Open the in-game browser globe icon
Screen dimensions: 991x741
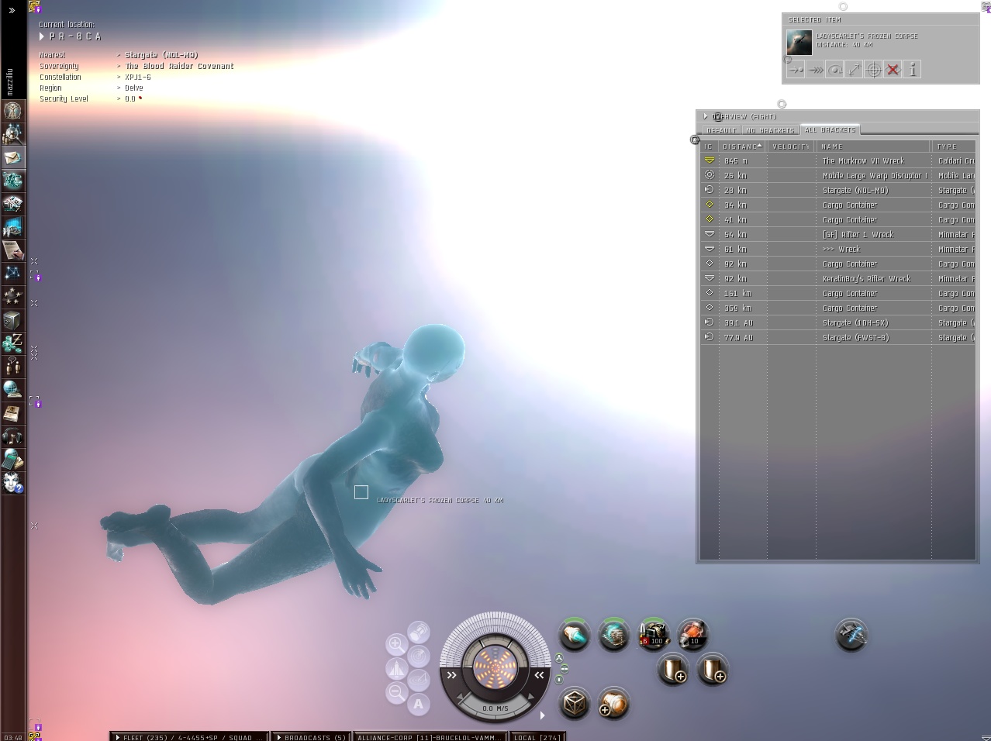tap(12, 389)
